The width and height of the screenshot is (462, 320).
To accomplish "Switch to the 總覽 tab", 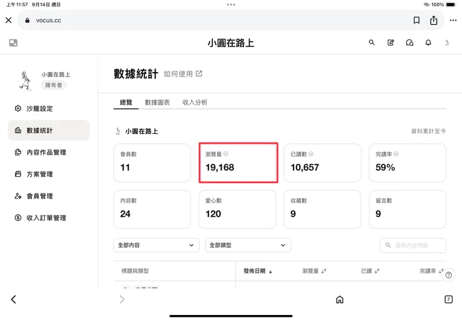I will 126,102.
